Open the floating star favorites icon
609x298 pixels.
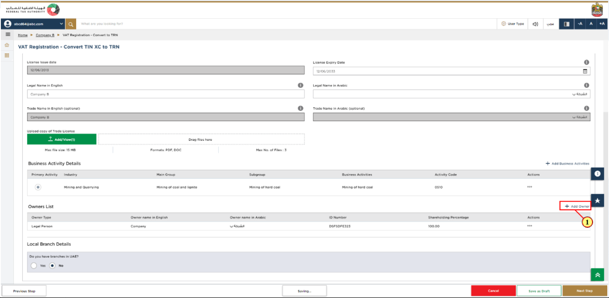pyautogui.click(x=597, y=200)
